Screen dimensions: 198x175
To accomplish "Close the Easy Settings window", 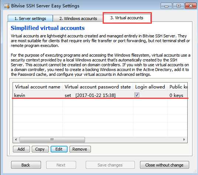I will (191, 6).
